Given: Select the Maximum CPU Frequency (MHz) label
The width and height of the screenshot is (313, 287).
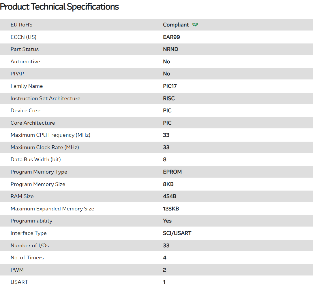Looking at the screenshot, I should 50,135.
